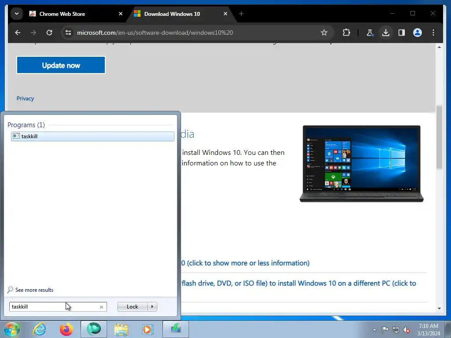Open the Privacy link
Screen dimensions: 451x338
coord(25,99)
